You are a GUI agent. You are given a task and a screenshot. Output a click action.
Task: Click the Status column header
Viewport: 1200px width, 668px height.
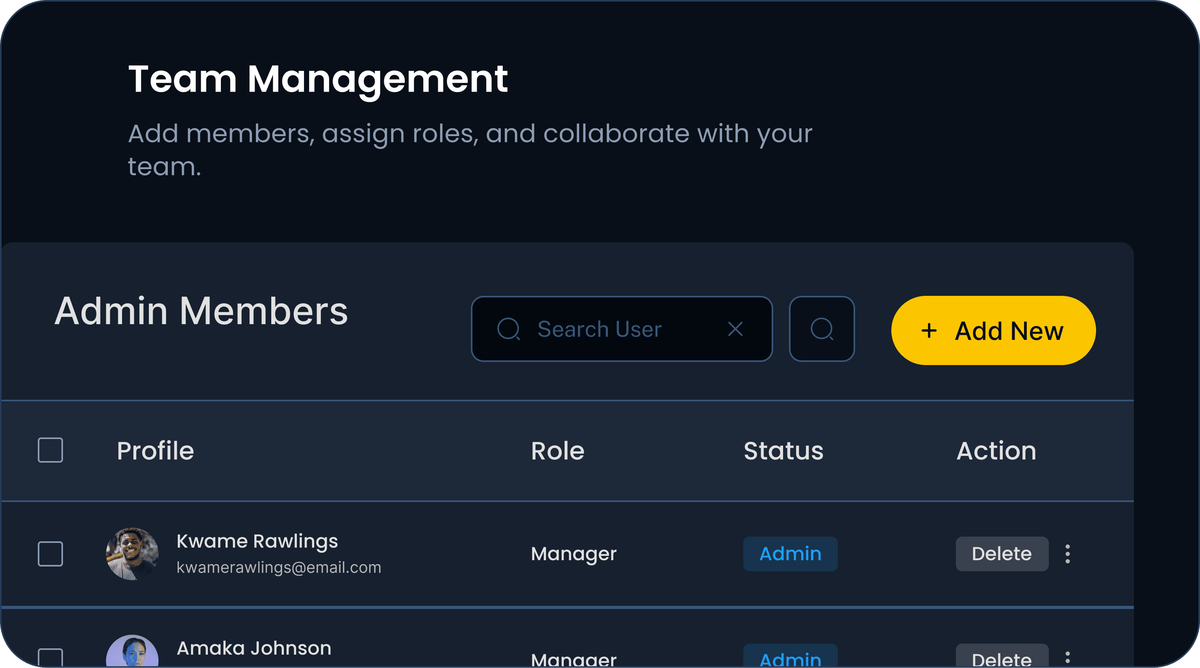coord(783,450)
